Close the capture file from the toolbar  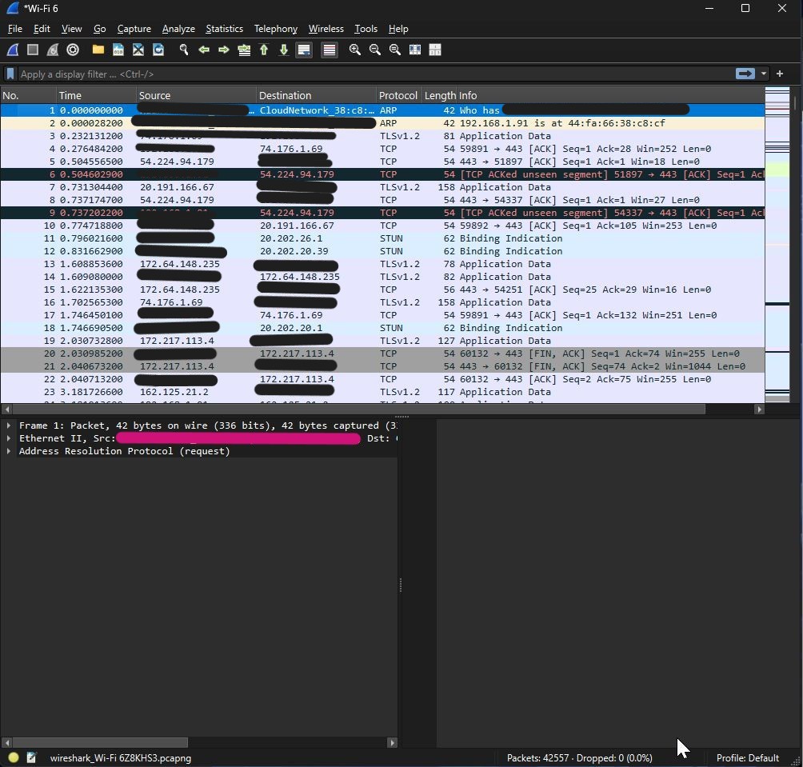(x=138, y=50)
